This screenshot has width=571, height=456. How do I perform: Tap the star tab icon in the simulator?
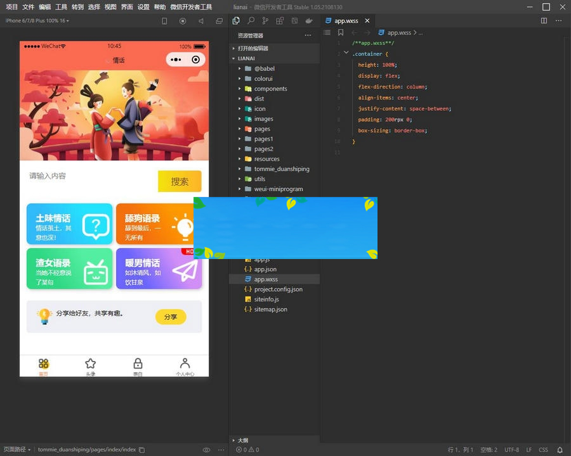(x=91, y=364)
